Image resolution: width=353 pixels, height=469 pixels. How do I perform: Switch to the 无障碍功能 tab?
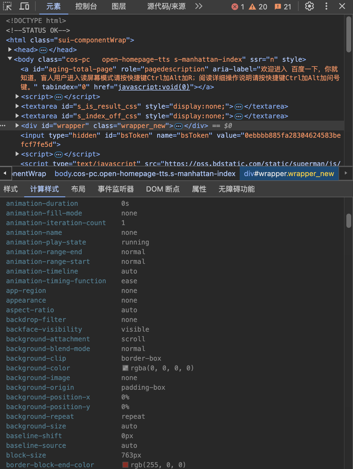[x=237, y=189]
